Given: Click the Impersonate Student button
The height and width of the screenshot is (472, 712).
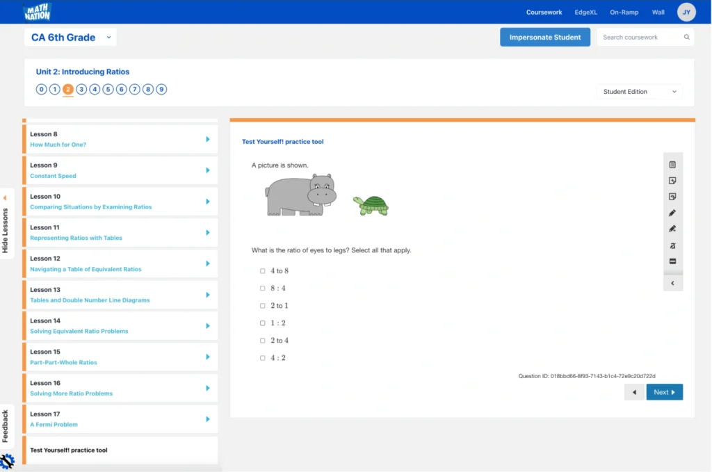Looking at the screenshot, I should click(x=544, y=38).
